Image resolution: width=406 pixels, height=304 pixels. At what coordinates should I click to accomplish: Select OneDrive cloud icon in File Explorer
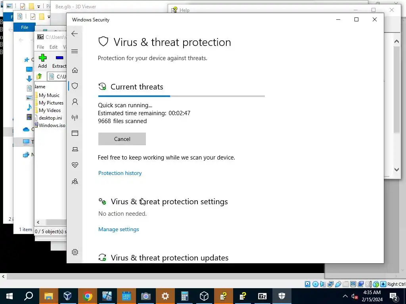(26, 129)
